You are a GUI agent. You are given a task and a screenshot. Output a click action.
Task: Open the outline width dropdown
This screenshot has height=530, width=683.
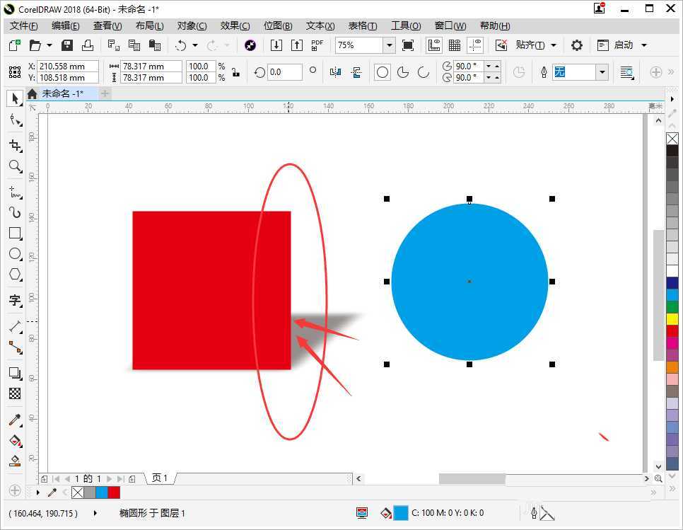point(602,72)
